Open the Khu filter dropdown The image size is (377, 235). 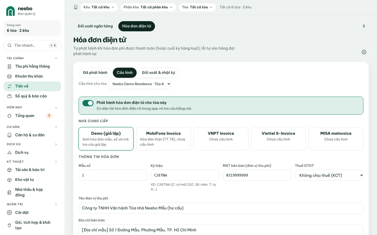pyautogui.click(x=99, y=7)
